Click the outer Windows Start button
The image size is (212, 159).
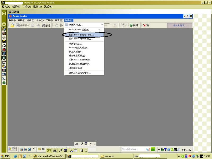(5, 156)
